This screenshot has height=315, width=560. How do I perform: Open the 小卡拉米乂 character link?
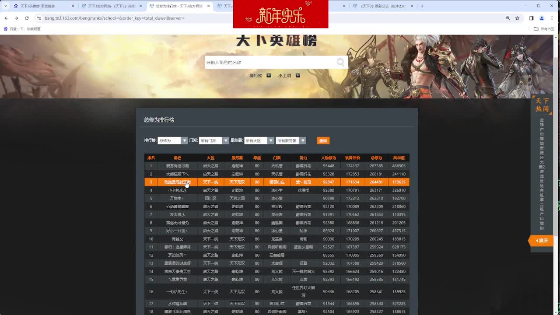(177, 190)
